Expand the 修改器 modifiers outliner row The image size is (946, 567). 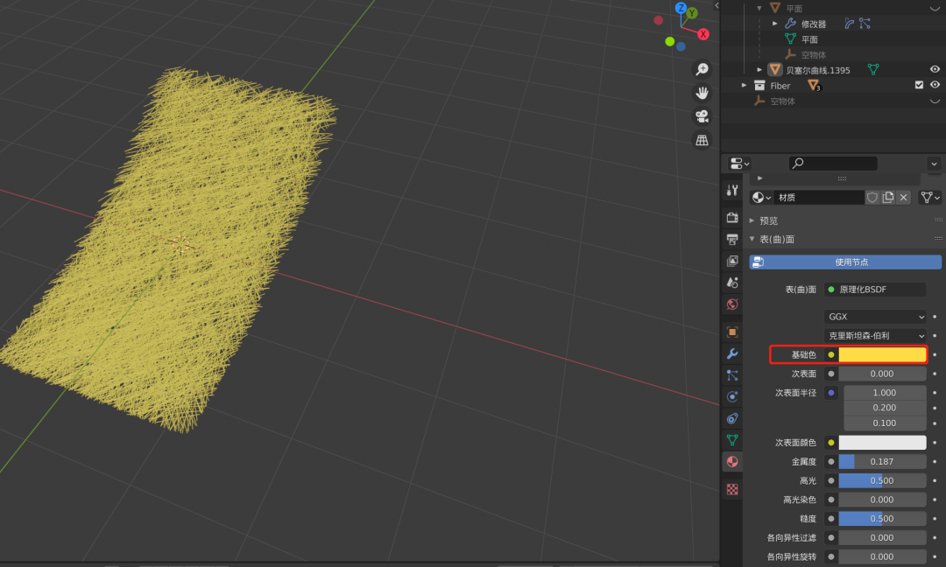click(775, 24)
